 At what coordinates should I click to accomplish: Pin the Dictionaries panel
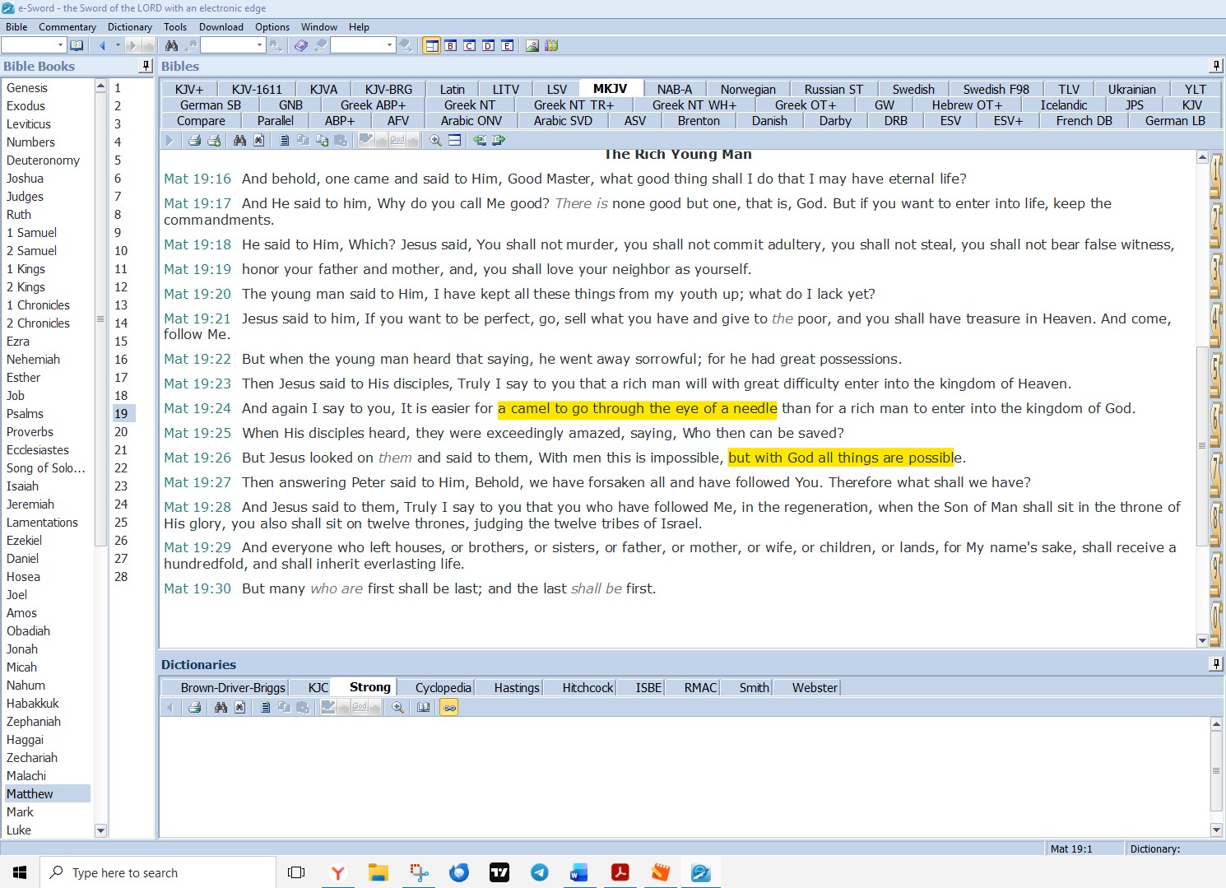point(1216,664)
